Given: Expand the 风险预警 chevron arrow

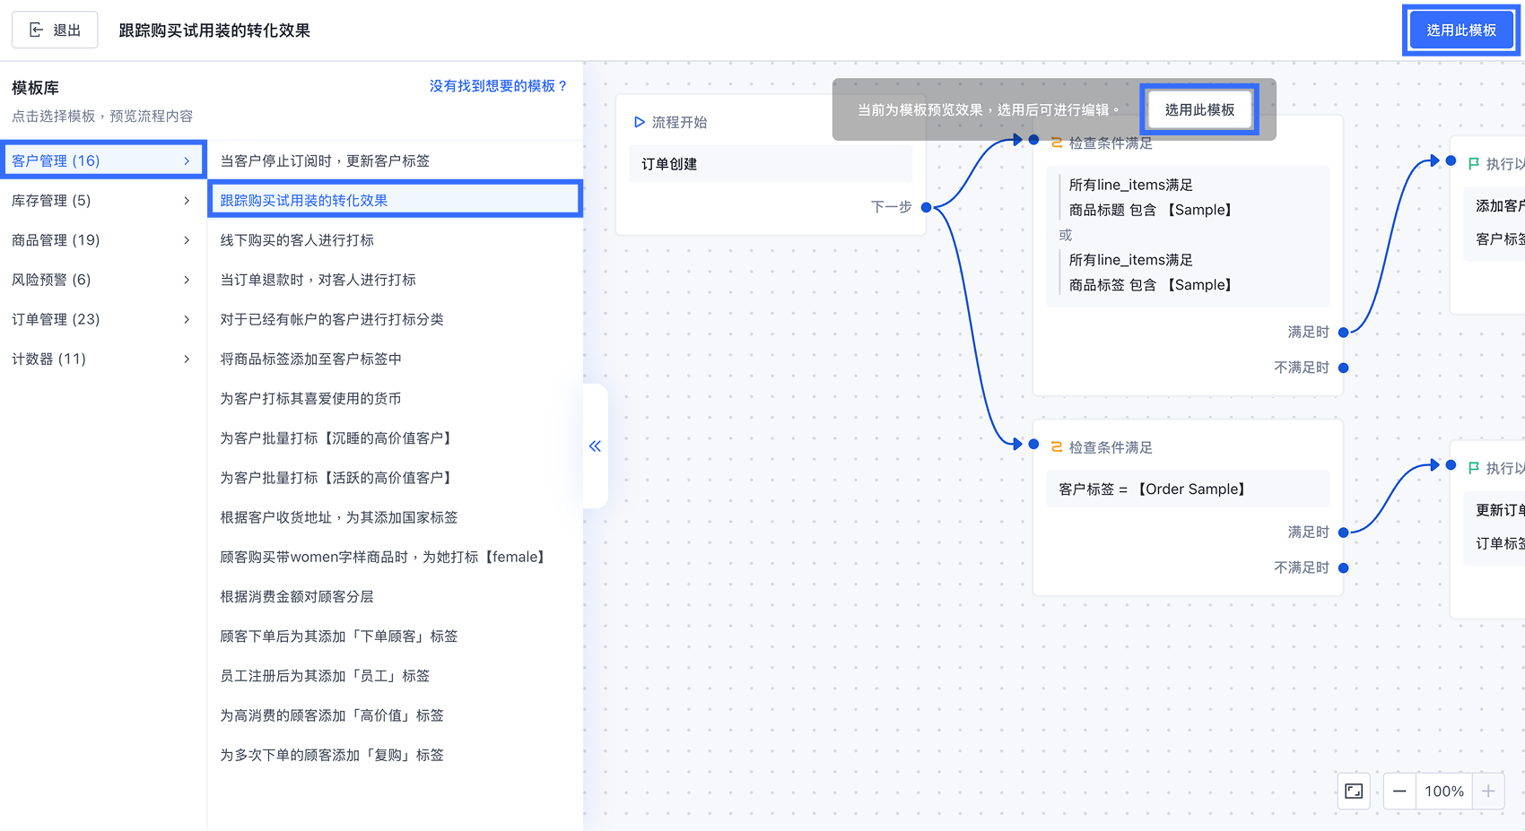Looking at the screenshot, I should click(x=187, y=280).
